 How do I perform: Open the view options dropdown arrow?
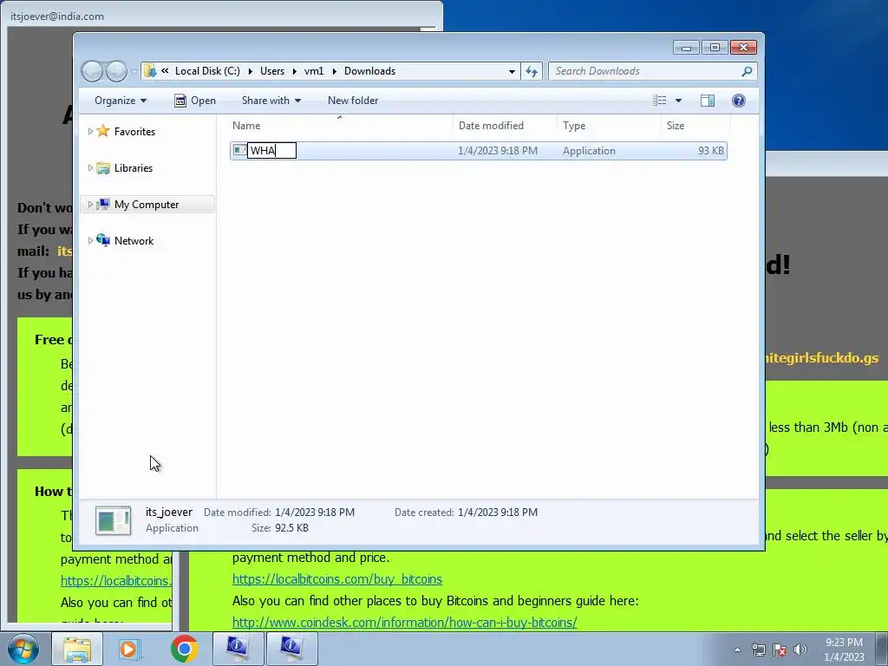point(678,101)
